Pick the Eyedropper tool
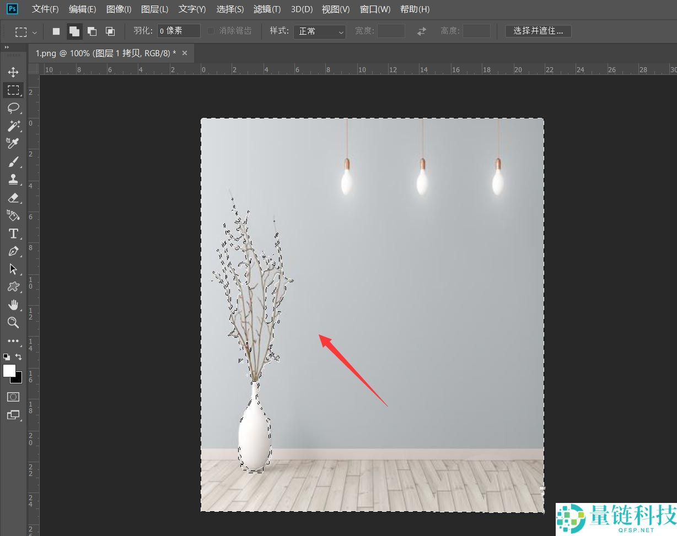 tap(13, 143)
